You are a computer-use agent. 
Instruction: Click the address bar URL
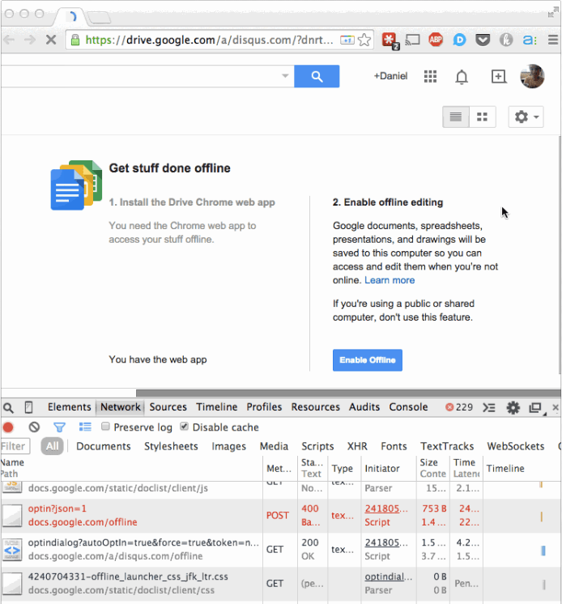pyautogui.click(x=209, y=40)
